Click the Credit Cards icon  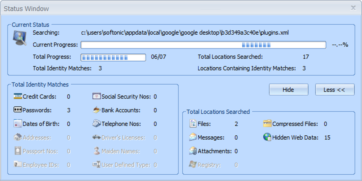point(18,96)
